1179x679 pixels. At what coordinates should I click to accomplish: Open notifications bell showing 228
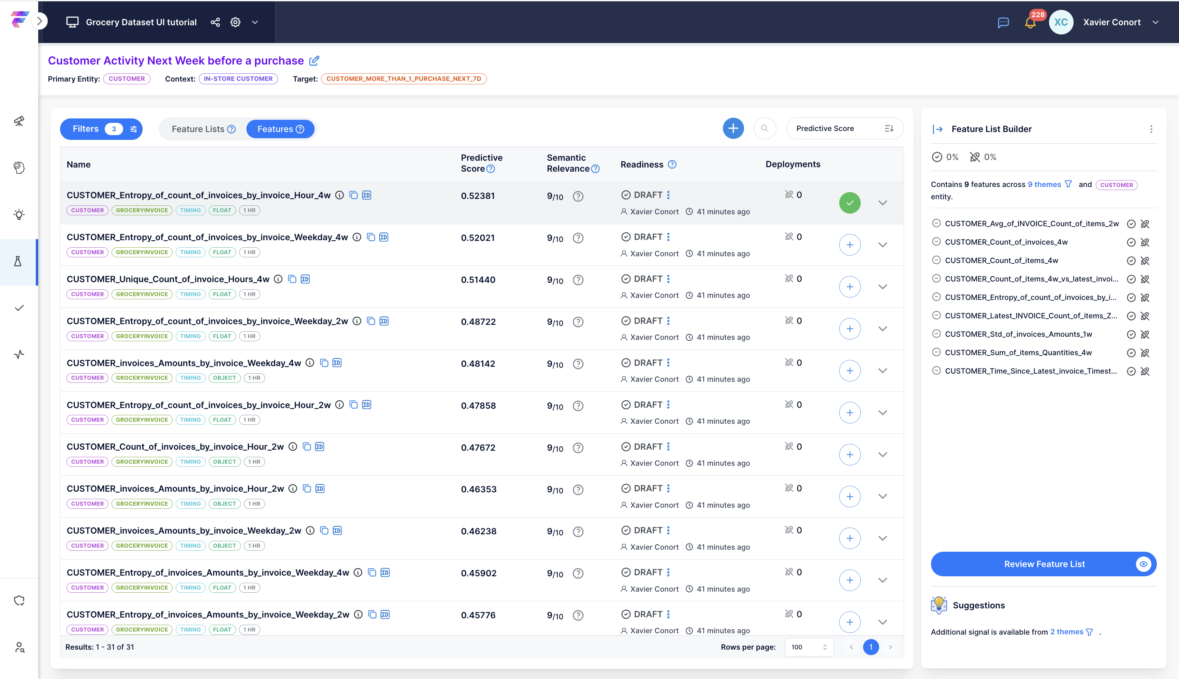[x=1030, y=23]
